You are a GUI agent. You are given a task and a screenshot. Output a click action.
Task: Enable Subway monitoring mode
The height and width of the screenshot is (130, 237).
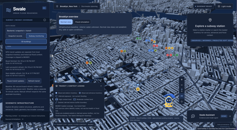pos(36,36)
